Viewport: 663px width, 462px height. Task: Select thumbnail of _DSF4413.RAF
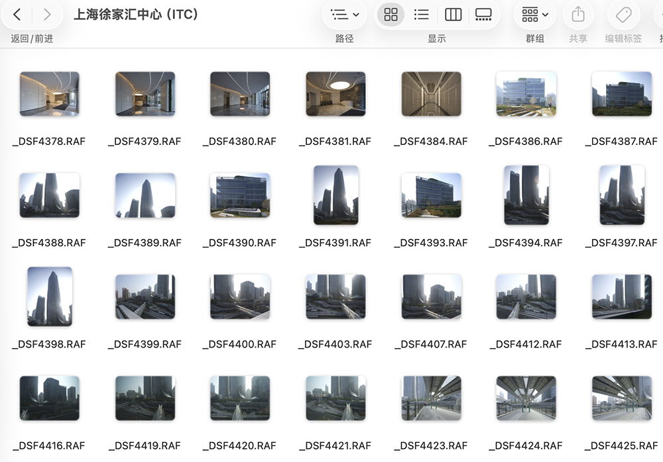tap(622, 297)
